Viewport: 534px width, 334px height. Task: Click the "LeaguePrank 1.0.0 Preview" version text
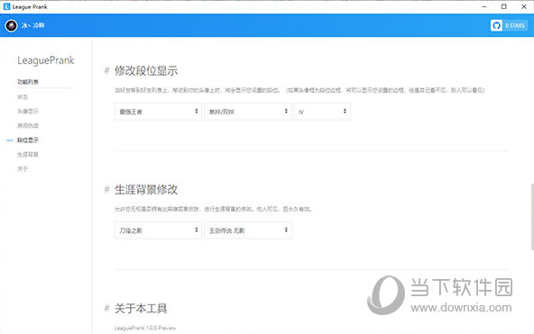(x=145, y=328)
